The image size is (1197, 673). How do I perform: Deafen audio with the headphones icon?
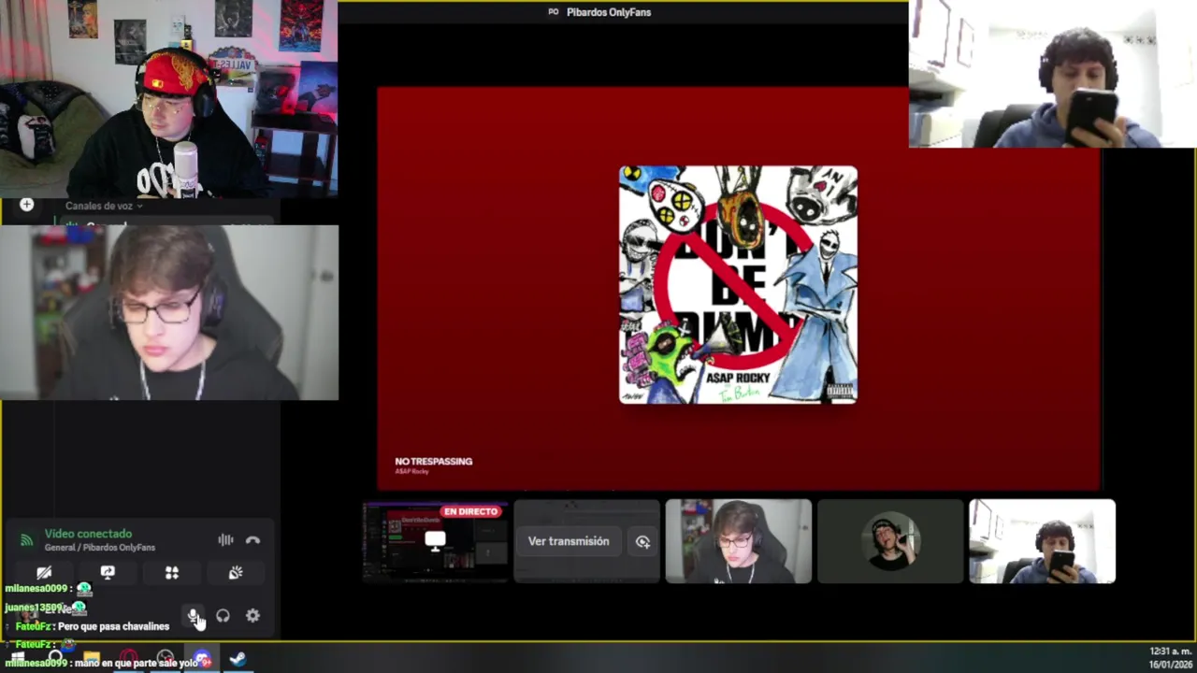[223, 615]
